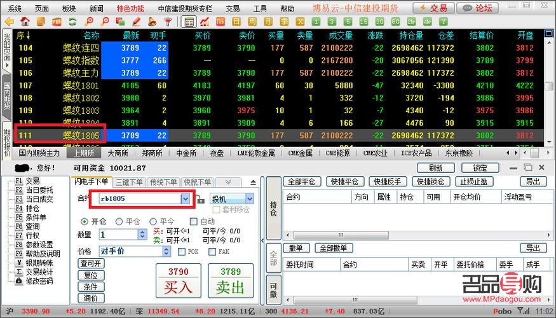Click the 查可开 button
556x318 pixels.
[x=91, y=263]
